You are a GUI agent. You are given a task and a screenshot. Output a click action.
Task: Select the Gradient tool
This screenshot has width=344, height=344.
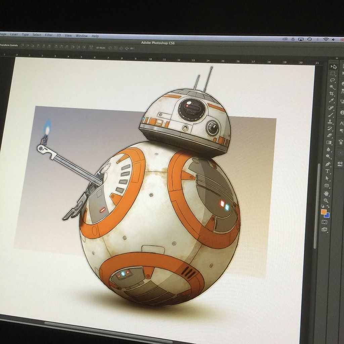[329, 142]
